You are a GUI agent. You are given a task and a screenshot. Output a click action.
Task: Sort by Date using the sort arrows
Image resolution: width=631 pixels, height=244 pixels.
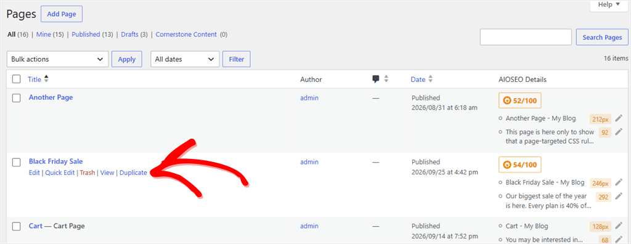coord(430,79)
